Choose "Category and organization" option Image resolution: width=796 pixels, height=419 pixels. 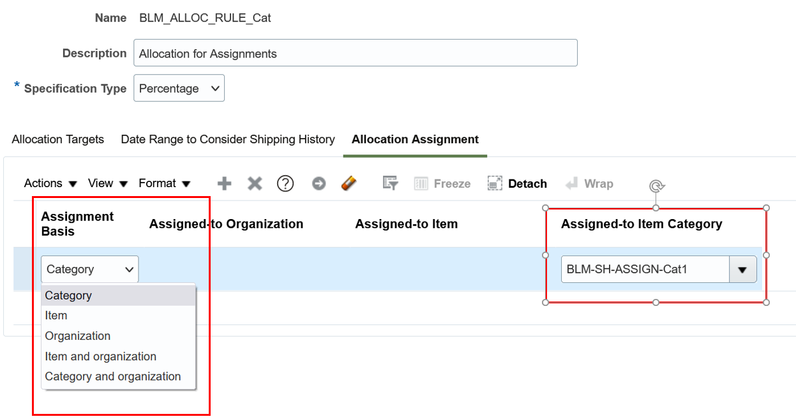tap(113, 377)
